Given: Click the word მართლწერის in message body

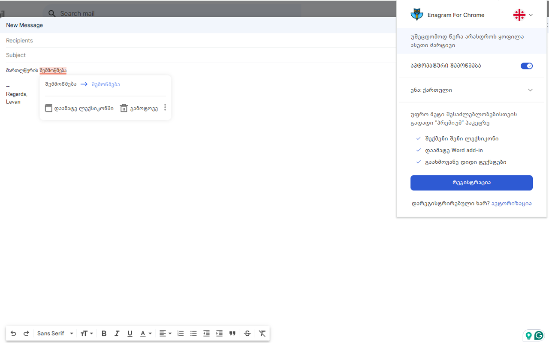Looking at the screenshot, I should pyautogui.click(x=22, y=70).
